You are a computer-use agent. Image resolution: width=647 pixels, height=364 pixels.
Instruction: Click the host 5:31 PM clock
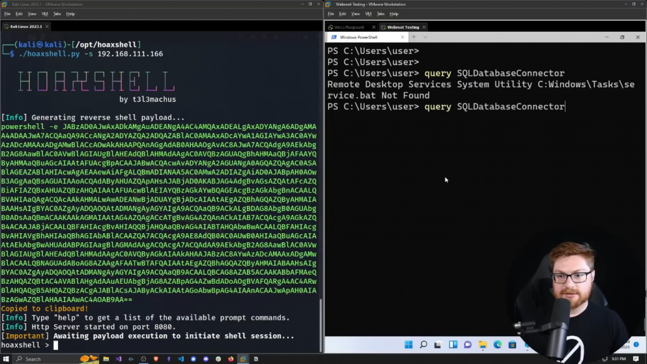pyautogui.click(x=619, y=359)
